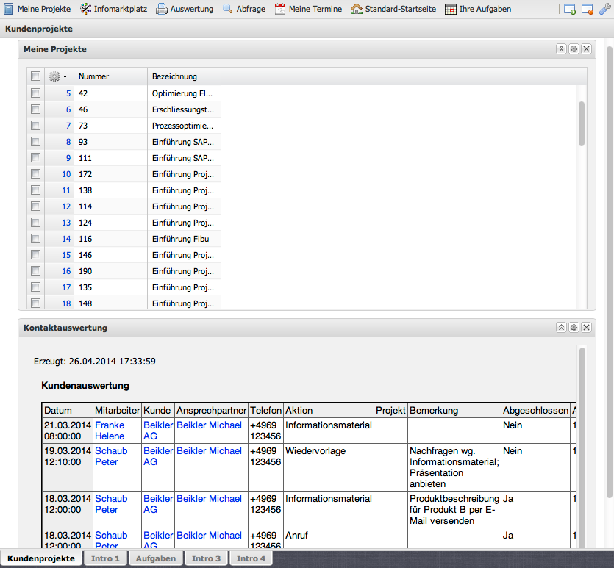This screenshot has height=568, width=614.
Task: Click the Meine Projekte vertical scrollbar
Action: pos(581,124)
